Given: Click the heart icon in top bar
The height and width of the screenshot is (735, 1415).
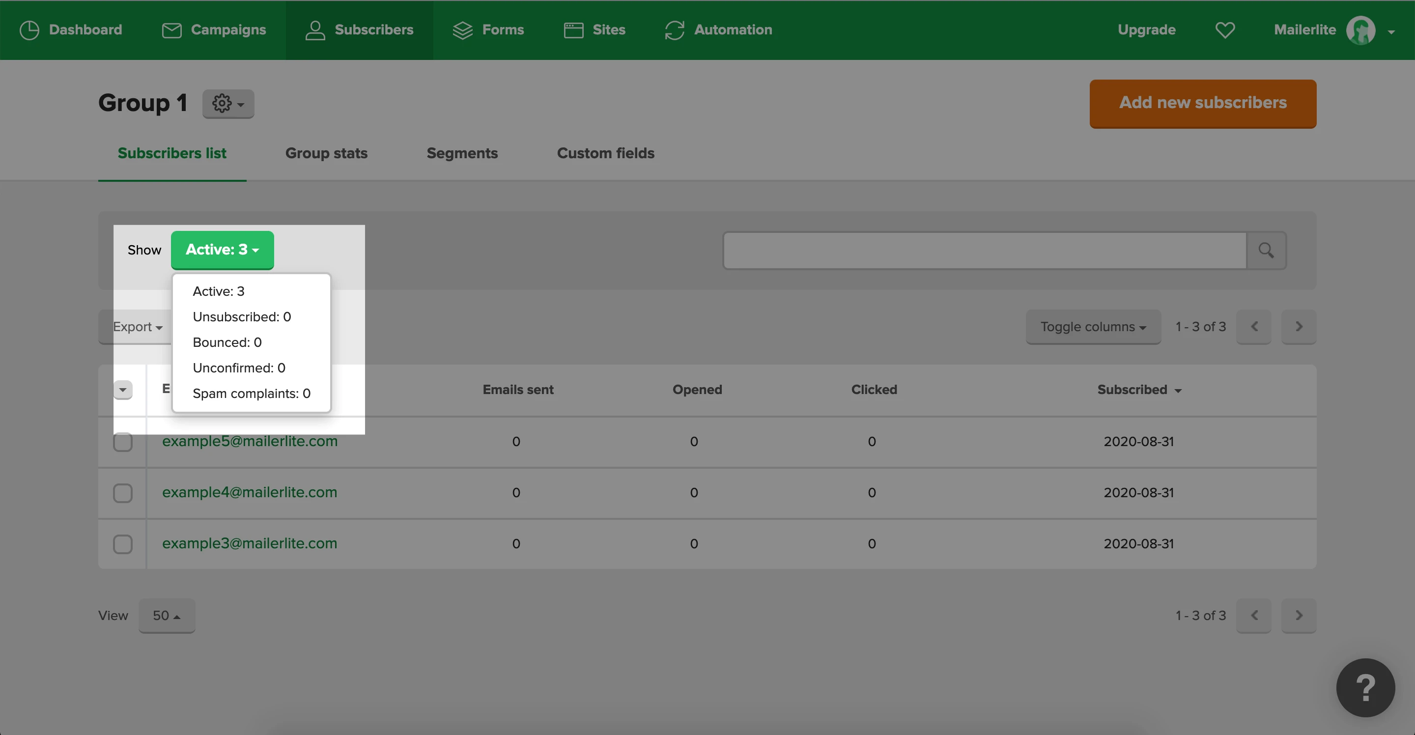Looking at the screenshot, I should click(1224, 30).
